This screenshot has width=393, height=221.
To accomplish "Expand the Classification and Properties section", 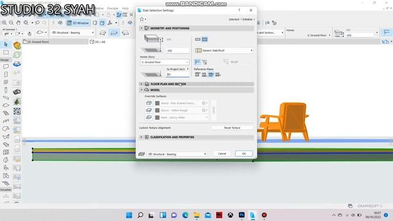I will (141, 138).
